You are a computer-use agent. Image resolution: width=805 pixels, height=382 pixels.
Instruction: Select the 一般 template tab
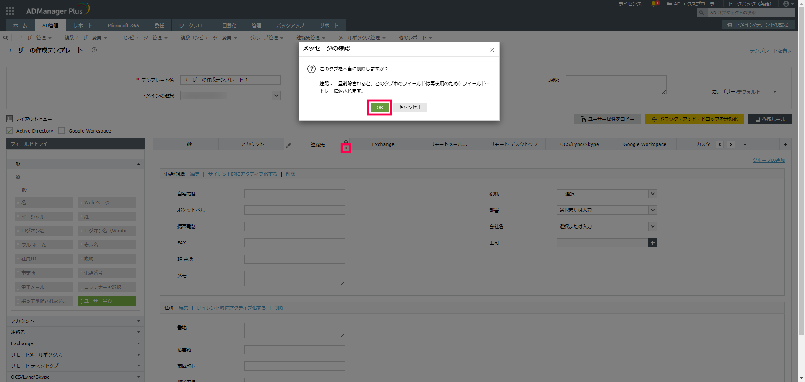[187, 144]
